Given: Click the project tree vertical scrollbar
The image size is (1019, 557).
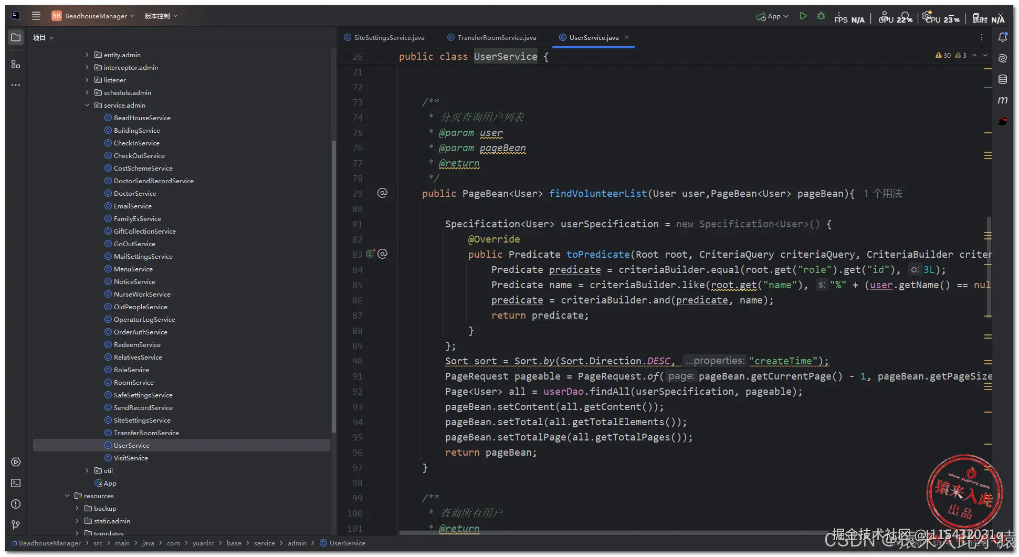Looking at the screenshot, I should [x=333, y=286].
